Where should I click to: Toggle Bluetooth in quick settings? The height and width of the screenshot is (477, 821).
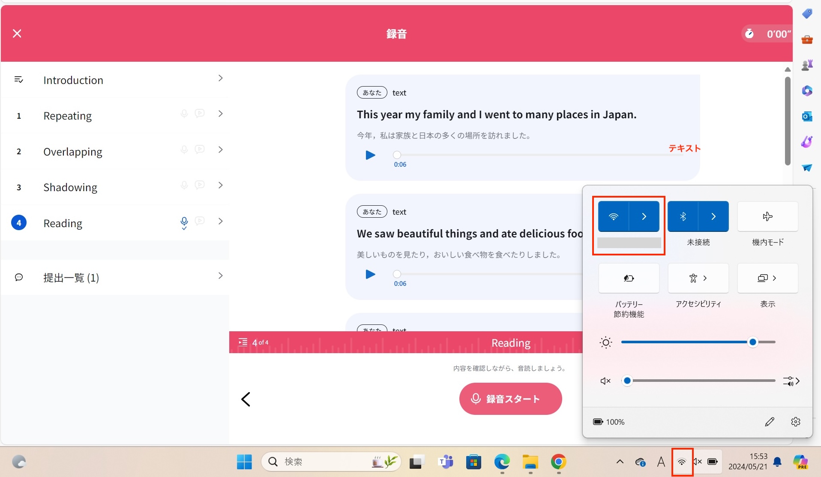coord(683,216)
